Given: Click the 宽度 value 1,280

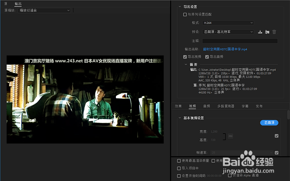Looking at the screenshot, I should tap(214, 132).
